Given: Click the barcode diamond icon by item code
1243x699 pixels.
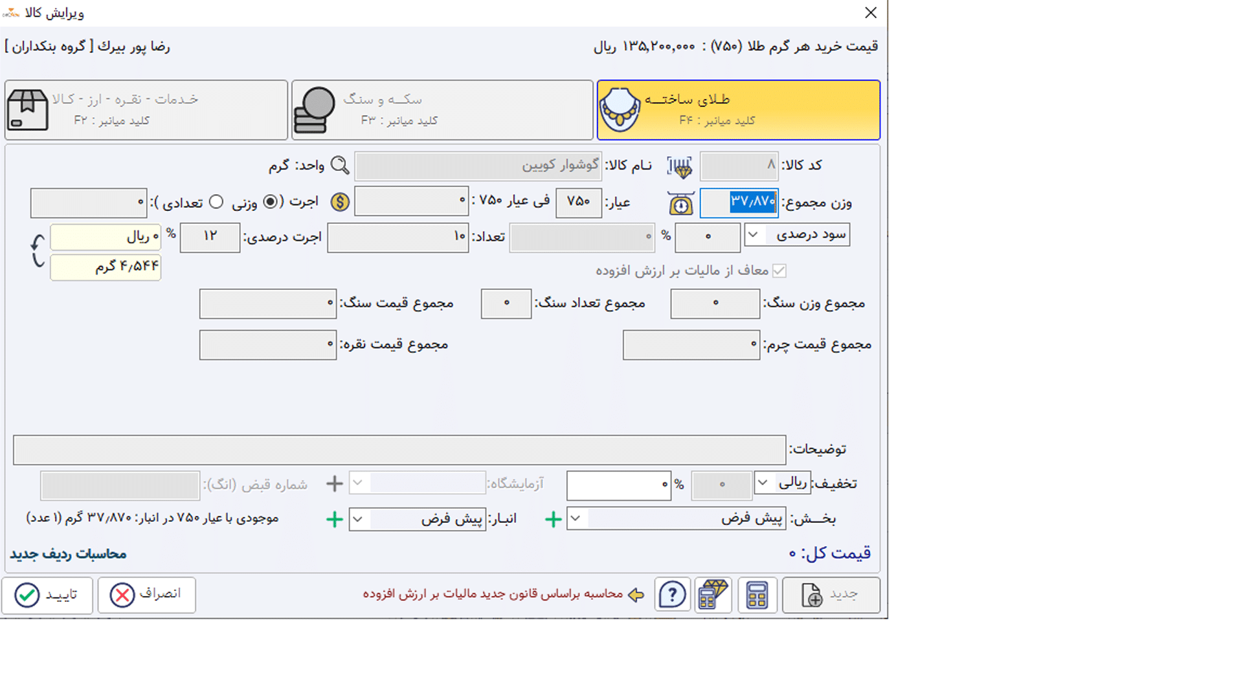Looking at the screenshot, I should [x=680, y=167].
